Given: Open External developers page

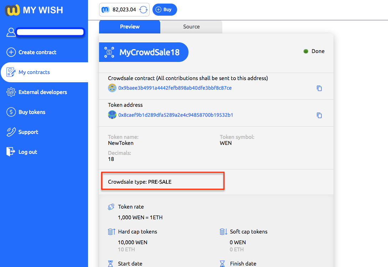Looking at the screenshot, I should (43, 92).
